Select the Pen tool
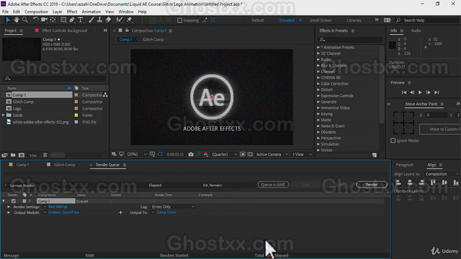The image size is (461, 259). (72, 20)
